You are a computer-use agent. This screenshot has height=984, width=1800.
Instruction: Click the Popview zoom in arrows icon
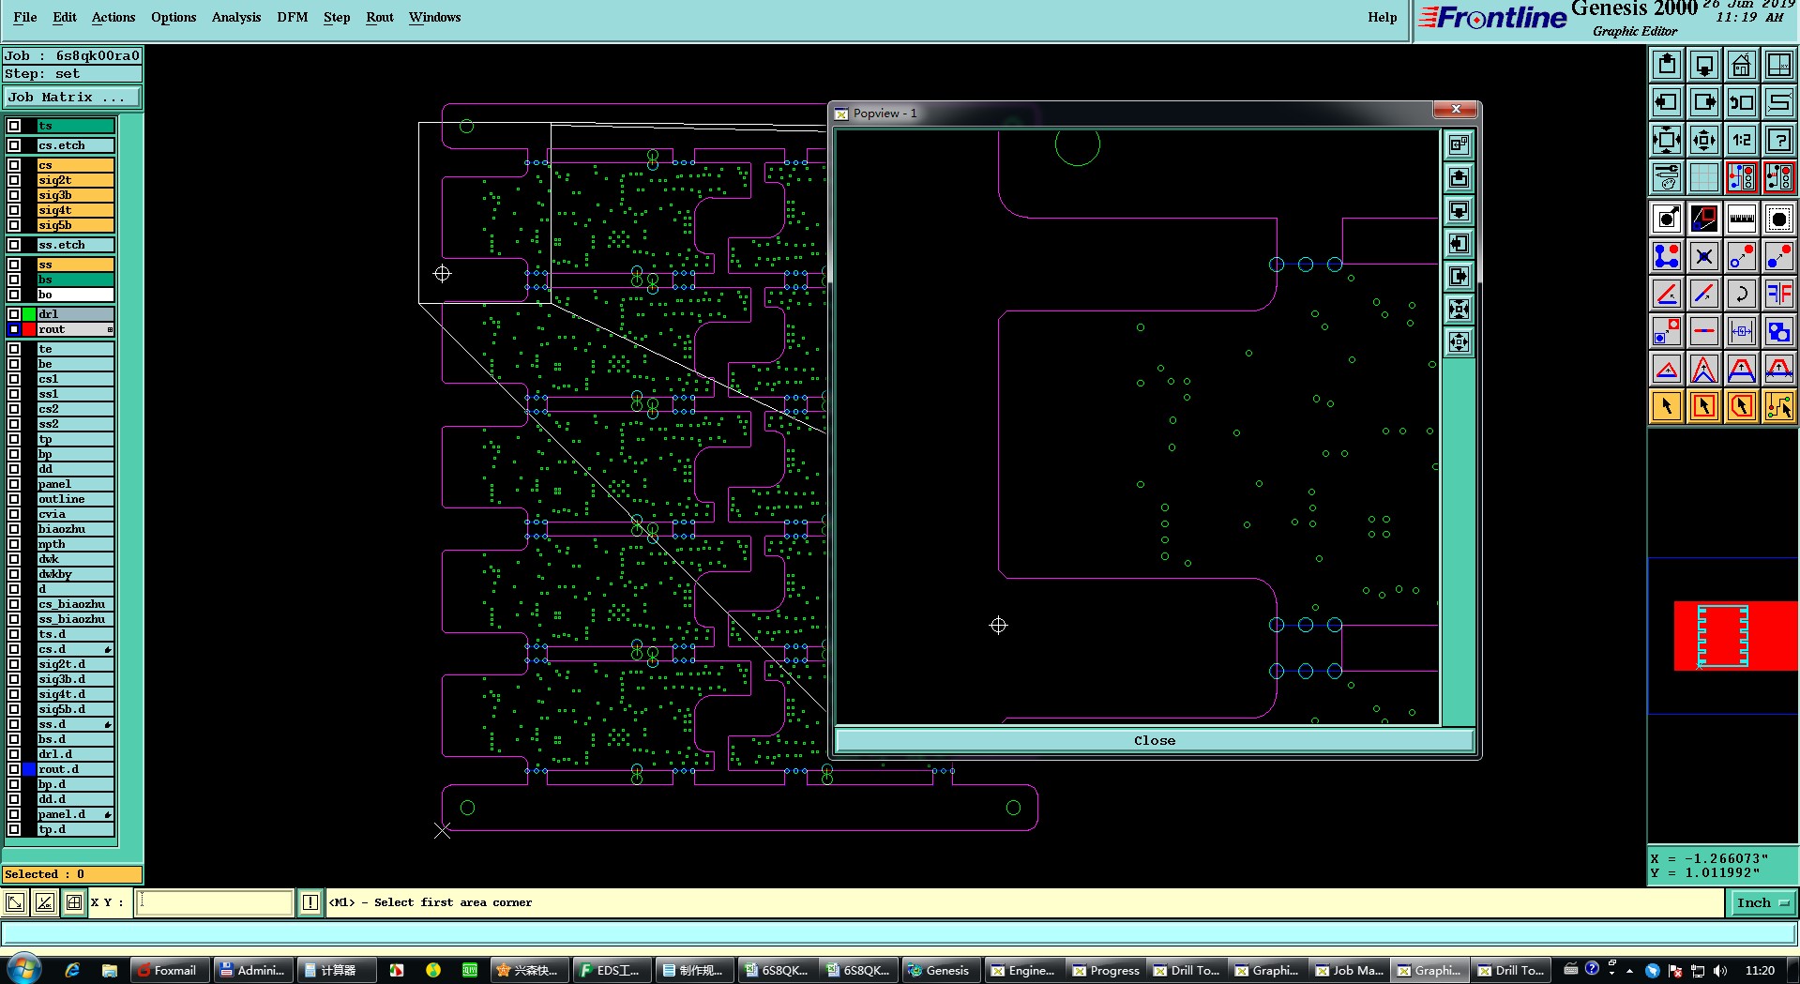point(1459,309)
